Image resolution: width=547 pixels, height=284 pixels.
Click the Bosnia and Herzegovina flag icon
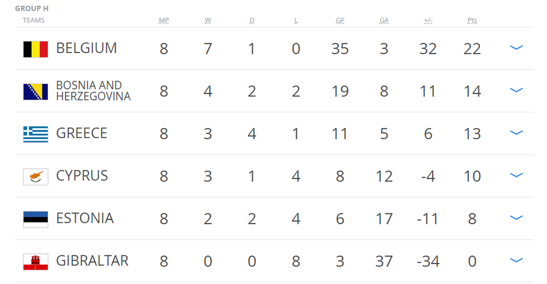pos(35,92)
